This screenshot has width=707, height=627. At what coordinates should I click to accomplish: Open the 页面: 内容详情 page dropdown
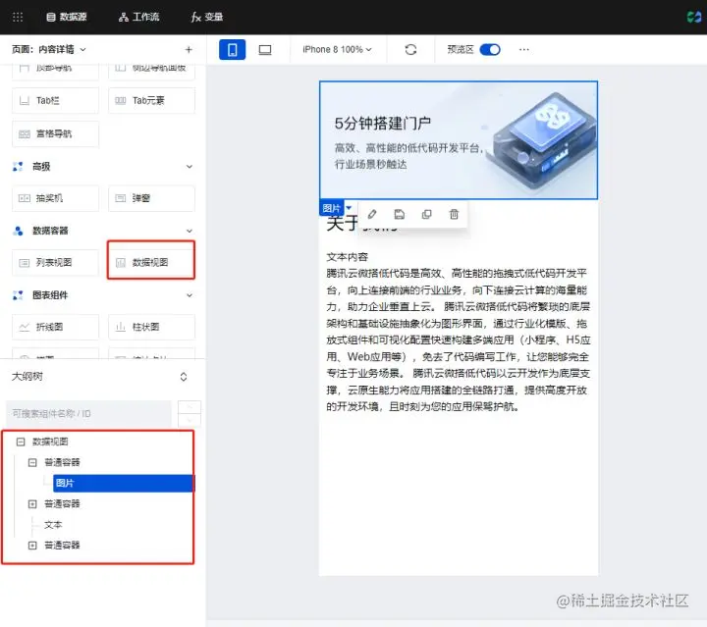coord(49,49)
